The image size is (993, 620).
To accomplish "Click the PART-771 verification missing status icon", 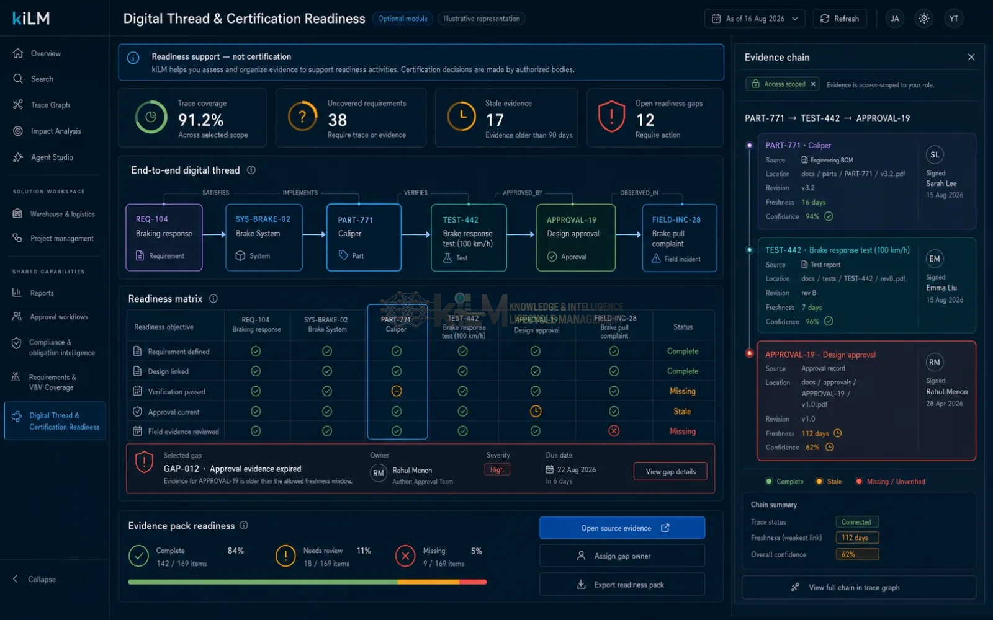I will click(397, 391).
